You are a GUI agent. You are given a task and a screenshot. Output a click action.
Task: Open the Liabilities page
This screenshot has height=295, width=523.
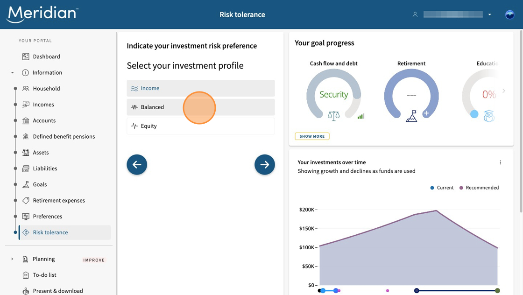point(45,169)
